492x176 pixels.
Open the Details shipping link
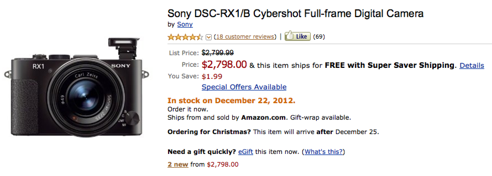tap(472, 65)
